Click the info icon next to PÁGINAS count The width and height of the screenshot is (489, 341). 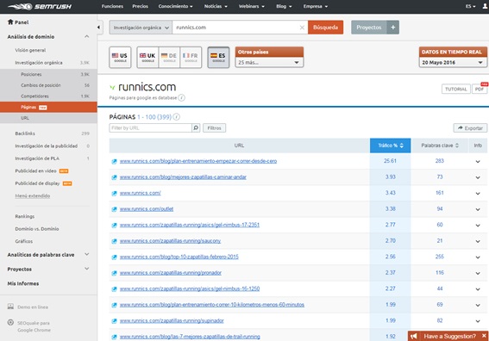coord(176,117)
